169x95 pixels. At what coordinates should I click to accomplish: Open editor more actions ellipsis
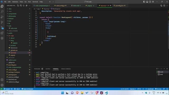[x=167, y=6]
